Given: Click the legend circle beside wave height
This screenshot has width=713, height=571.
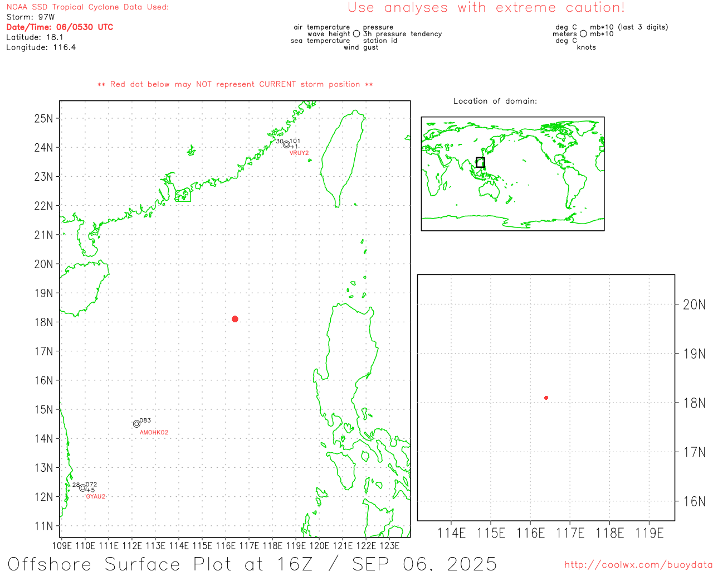Looking at the screenshot, I should click(356, 34).
